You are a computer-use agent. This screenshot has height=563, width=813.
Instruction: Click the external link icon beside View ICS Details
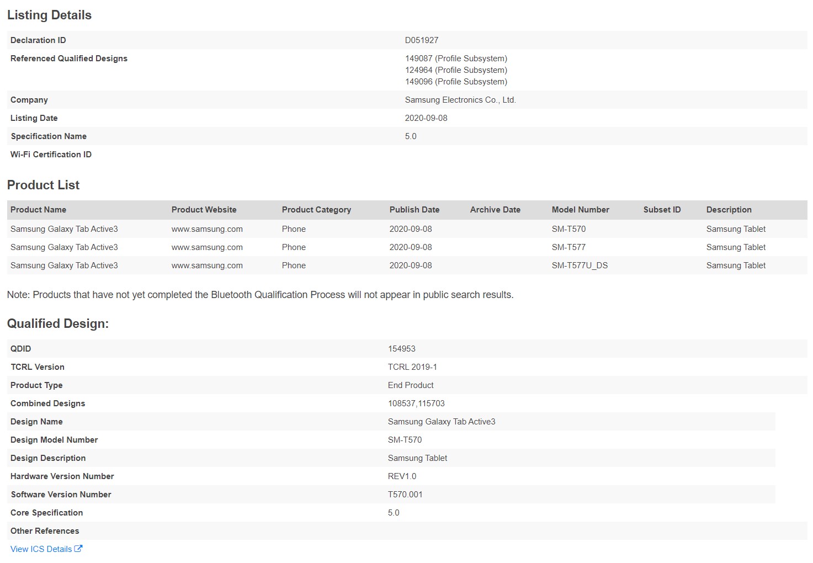coord(78,549)
